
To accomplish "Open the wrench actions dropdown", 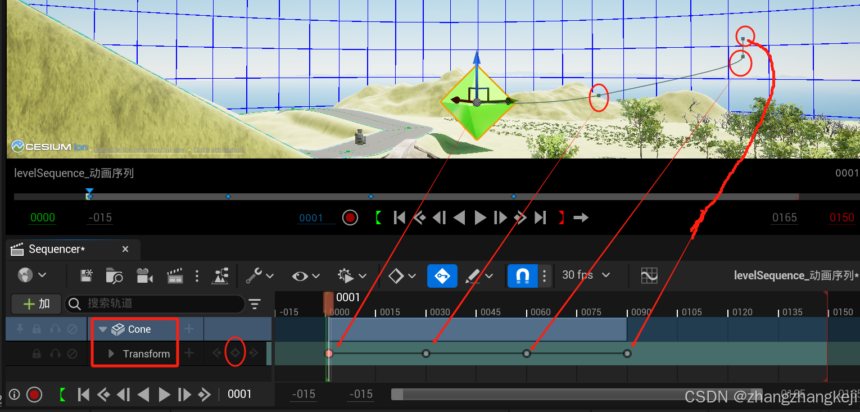I will pos(260,275).
